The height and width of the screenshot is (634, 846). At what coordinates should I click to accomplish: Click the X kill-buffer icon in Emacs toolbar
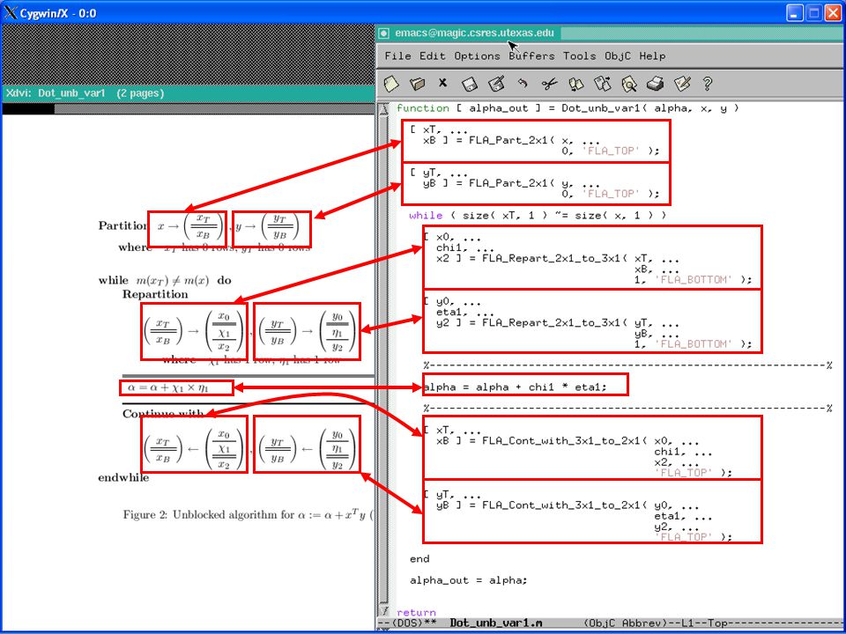point(443,83)
